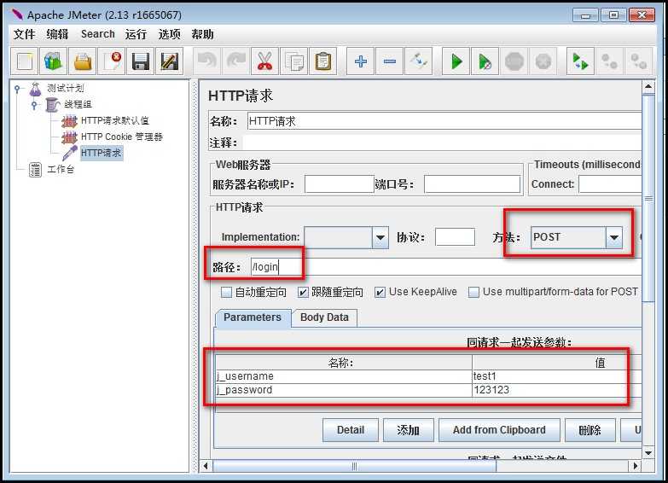Click the 注释 comment field

[442, 143]
